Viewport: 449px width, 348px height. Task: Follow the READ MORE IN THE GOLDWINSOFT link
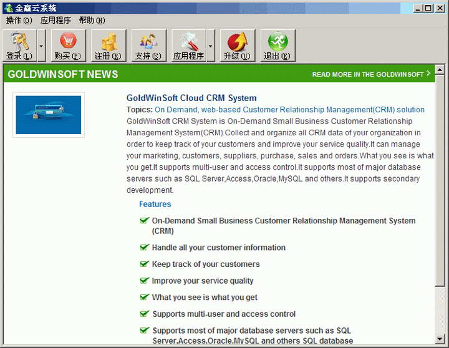point(368,74)
